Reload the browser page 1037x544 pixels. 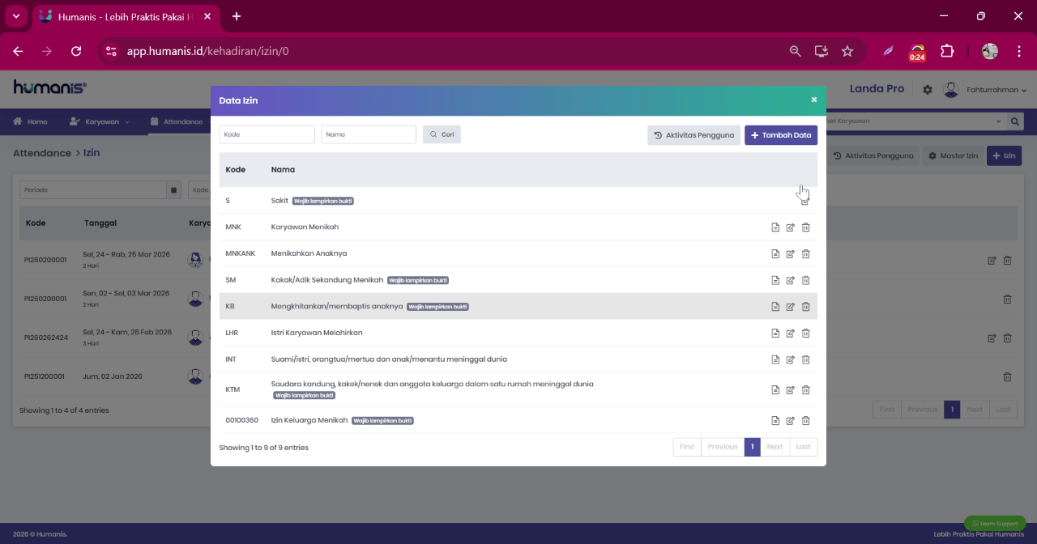pyautogui.click(x=76, y=51)
